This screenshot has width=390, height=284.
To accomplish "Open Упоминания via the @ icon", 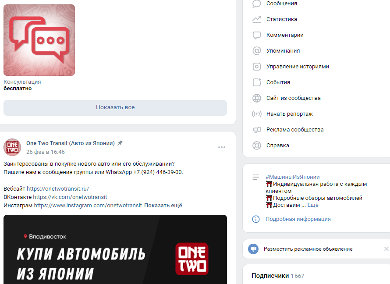I will click(x=257, y=51).
